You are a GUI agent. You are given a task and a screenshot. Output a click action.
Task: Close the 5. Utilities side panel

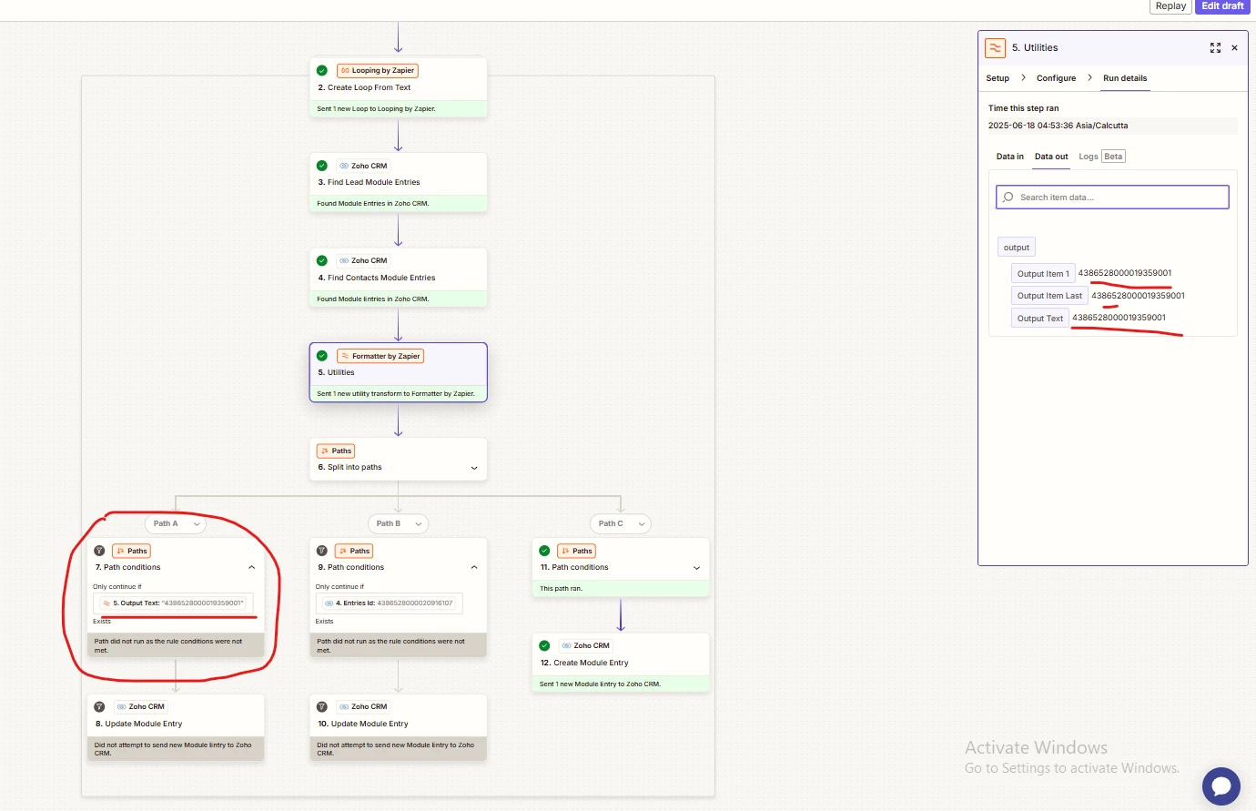[x=1234, y=48]
